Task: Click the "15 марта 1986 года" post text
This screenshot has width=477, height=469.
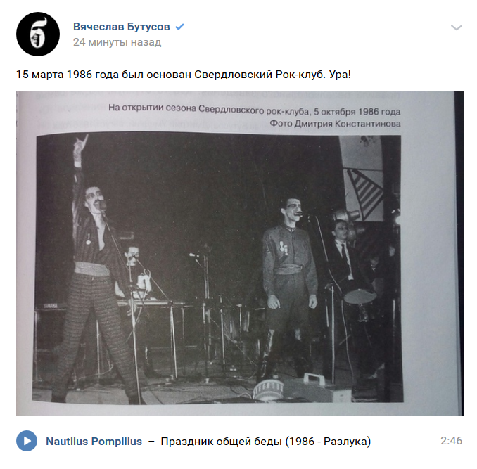Action: click(x=68, y=75)
